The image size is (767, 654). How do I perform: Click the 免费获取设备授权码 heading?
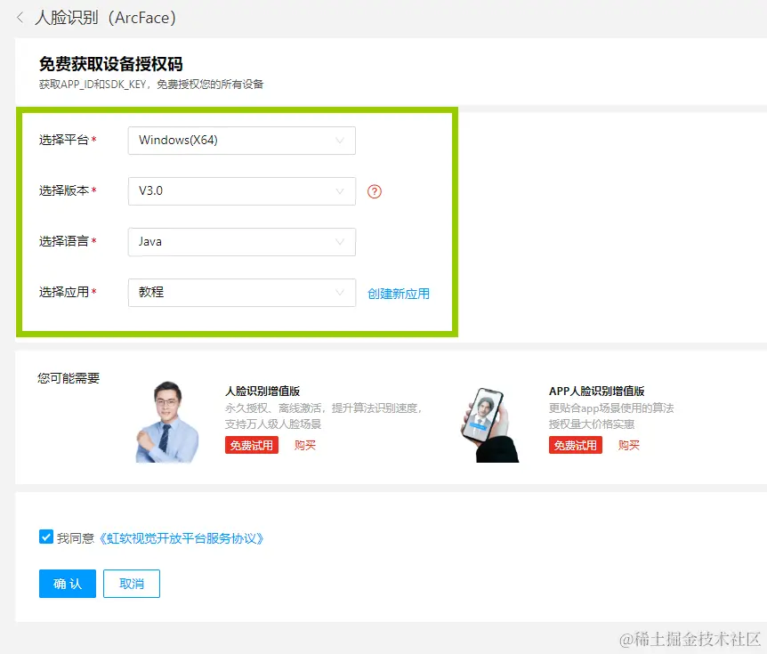[x=111, y=64]
